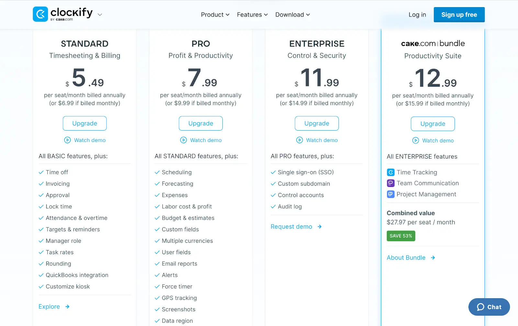Click the Log in link
Screen dimensions: 518x326
point(417,15)
